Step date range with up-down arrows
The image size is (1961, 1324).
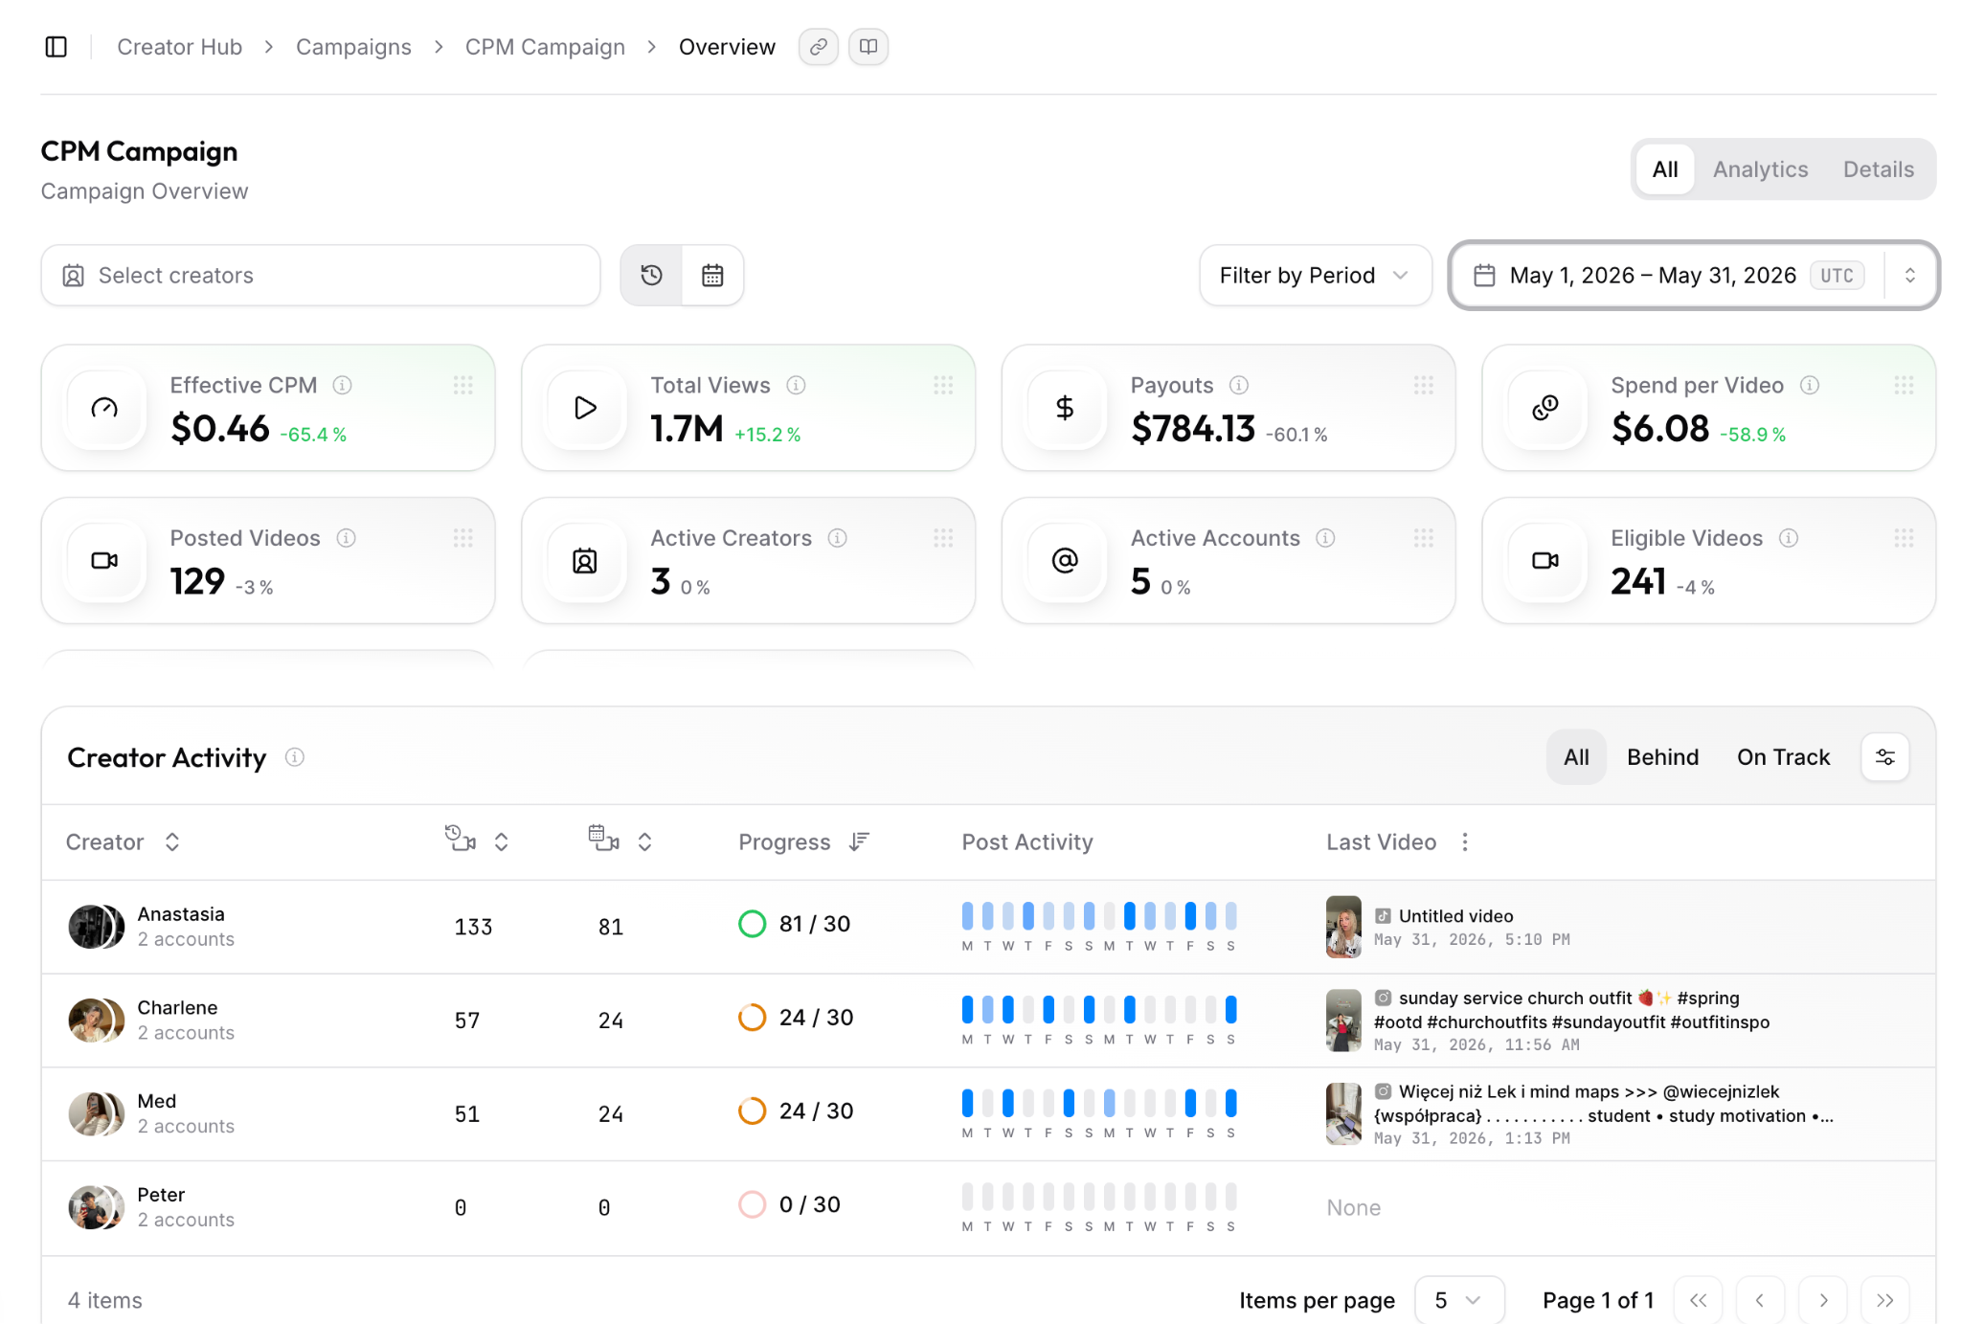click(1910, 276)
